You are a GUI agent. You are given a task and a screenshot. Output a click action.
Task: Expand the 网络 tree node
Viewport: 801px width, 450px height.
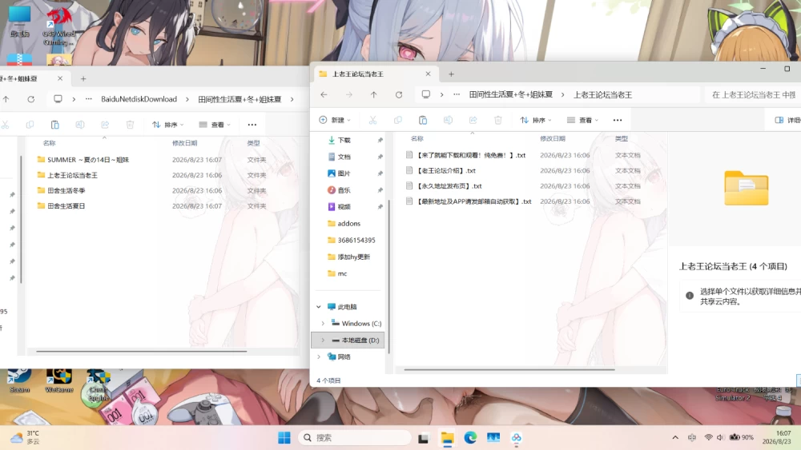coord(319,356)
